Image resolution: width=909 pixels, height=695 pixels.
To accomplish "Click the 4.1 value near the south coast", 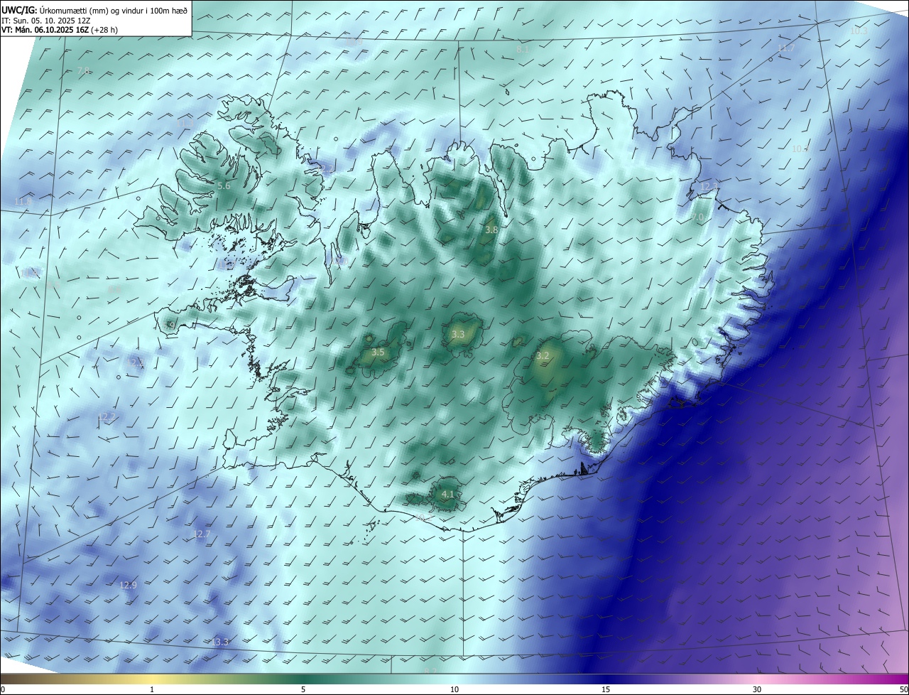I will pyautogui.click(x=447, y=494).
